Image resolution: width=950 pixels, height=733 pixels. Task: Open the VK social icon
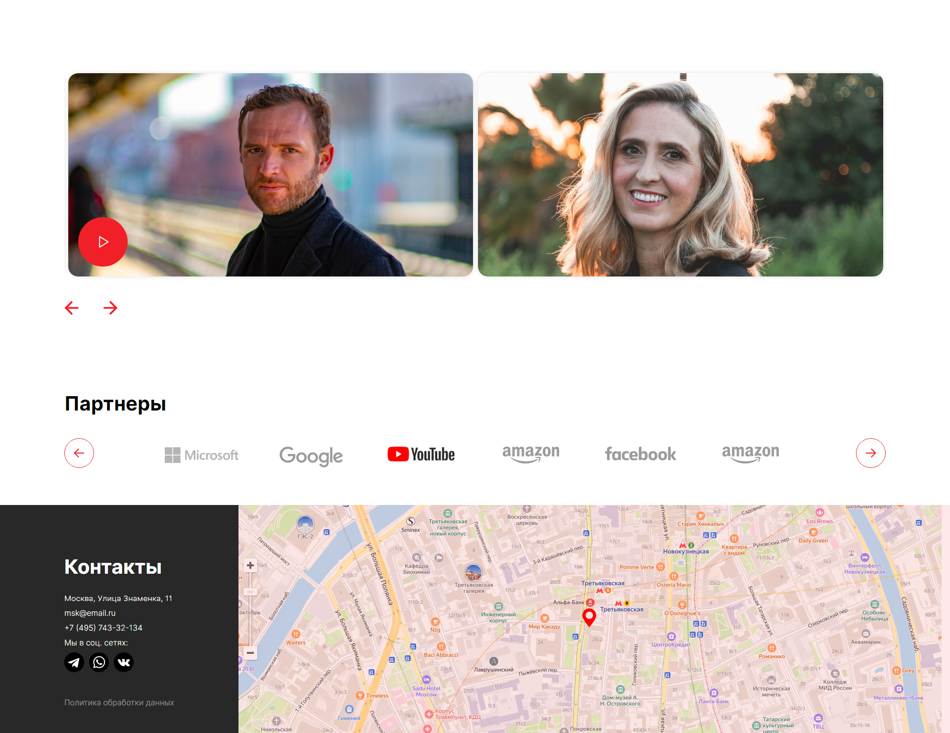(x=124, y=662)
